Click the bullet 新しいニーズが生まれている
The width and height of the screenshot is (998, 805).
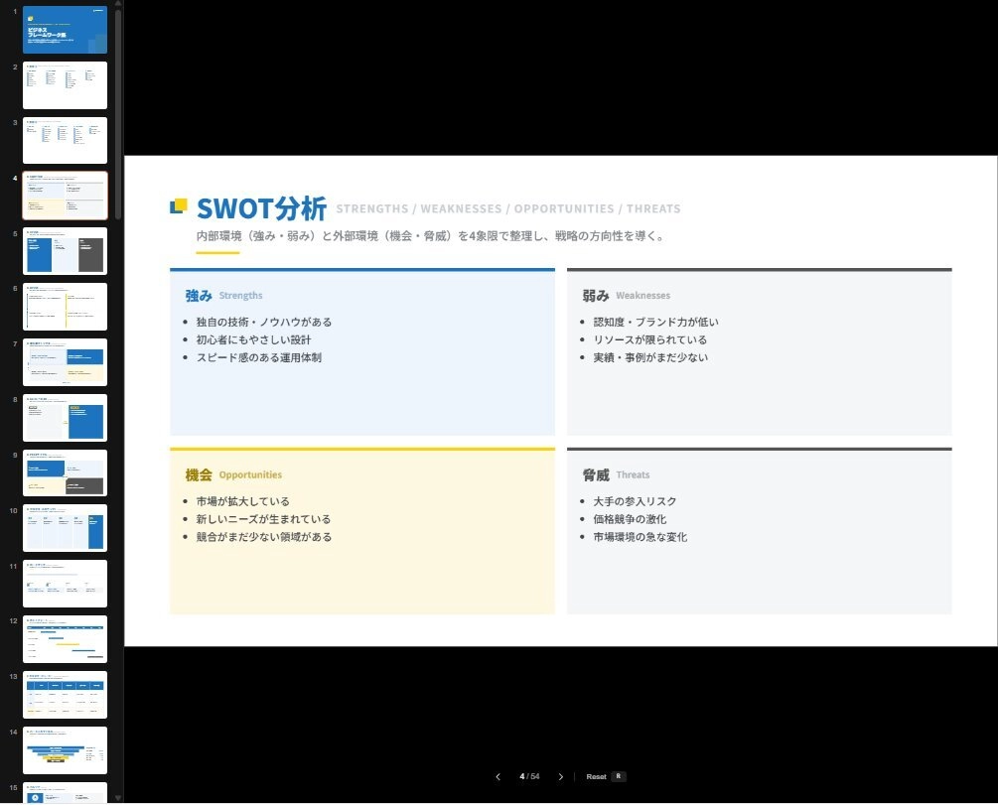(263, 519)
